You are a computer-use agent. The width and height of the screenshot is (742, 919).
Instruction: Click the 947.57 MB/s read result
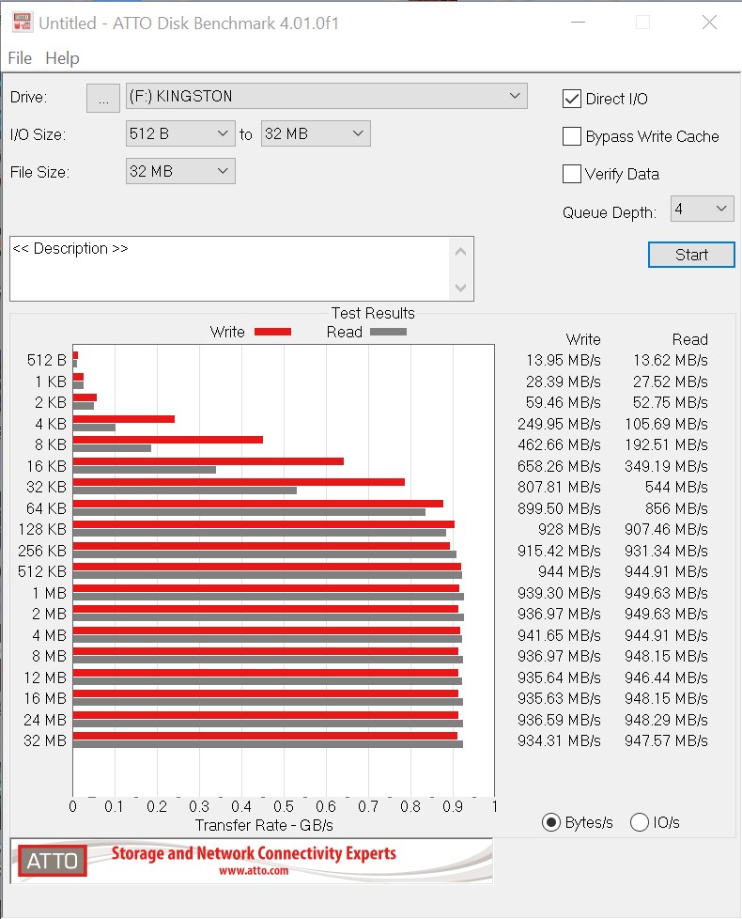pos(667,740)
